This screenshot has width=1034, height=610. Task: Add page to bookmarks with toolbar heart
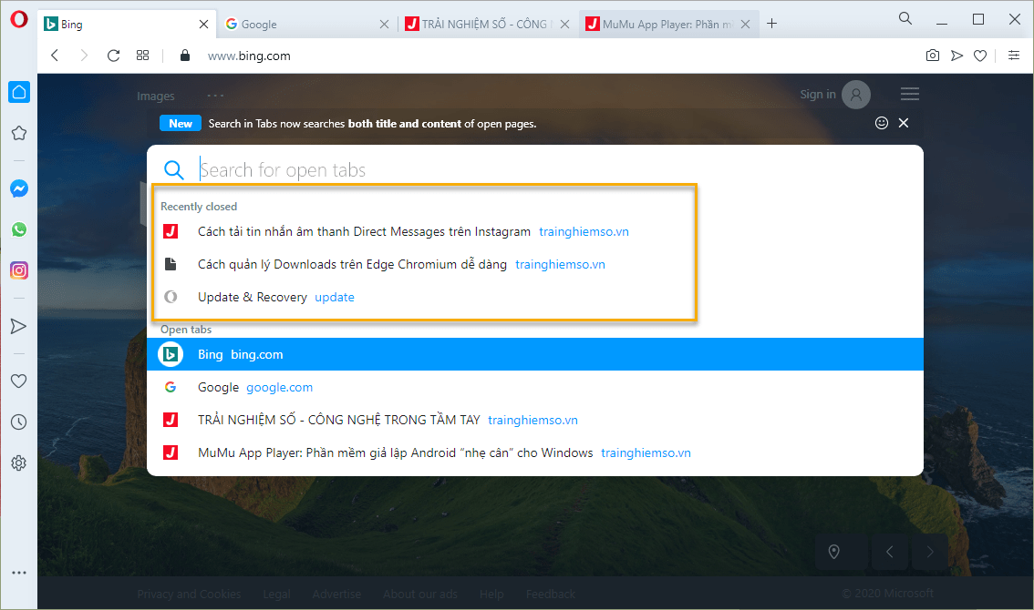(980, 56)
